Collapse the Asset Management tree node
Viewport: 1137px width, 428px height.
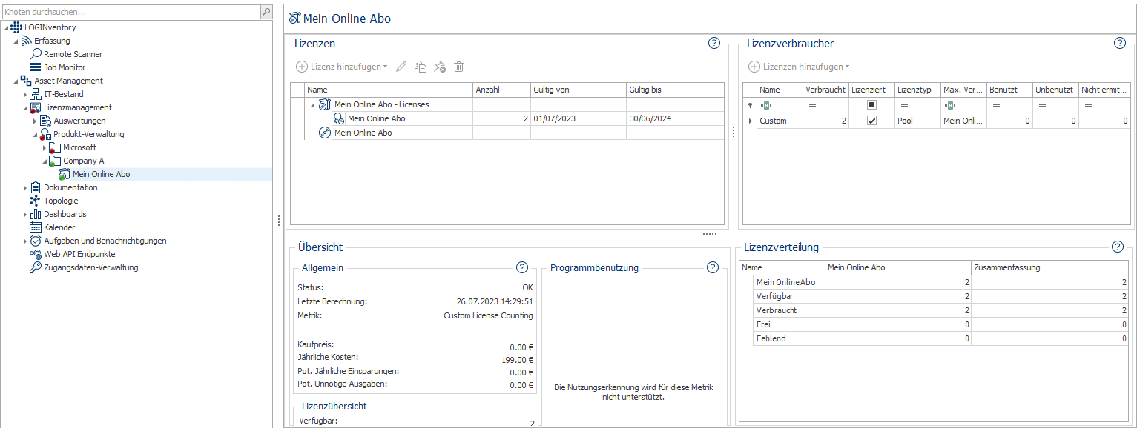tap(16, 81)
